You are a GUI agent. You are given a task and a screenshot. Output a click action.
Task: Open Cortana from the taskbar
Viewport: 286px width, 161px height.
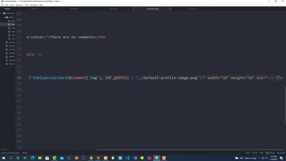click(x=18, y=158)
